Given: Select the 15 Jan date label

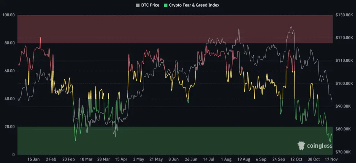Looking at the screenshot, I should [x=33, y=160].
